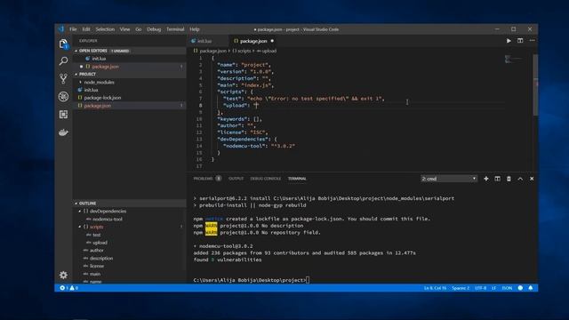The height and width of the screenshot is (320, 569).
Task: Collapse scripts node in the Outline
Action: (x=80, y=227)
